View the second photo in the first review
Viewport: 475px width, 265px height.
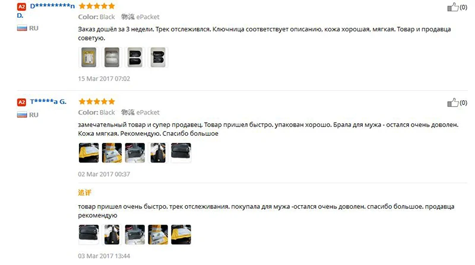click(112, 57)
